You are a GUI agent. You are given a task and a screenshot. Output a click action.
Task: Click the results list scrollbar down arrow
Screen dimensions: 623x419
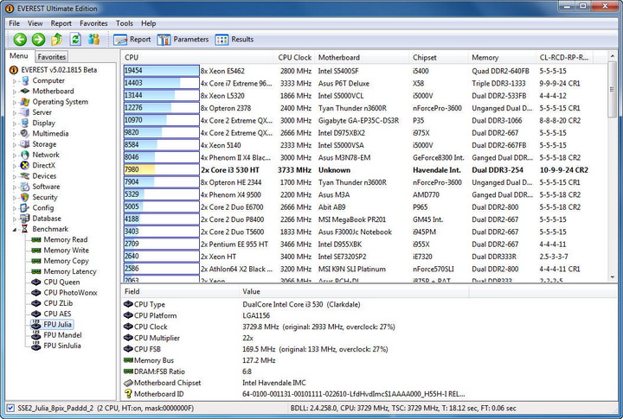pos(613,277)
